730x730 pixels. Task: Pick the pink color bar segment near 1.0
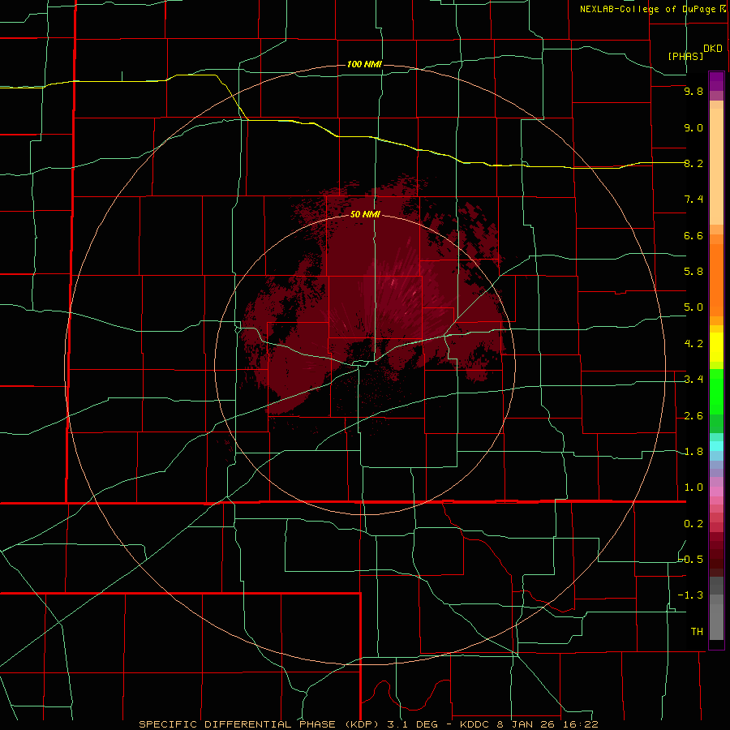click(x=716, y=492)
